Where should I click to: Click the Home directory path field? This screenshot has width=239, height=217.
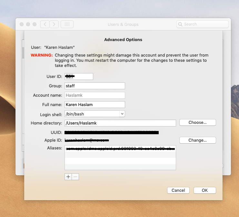point(120,123)
